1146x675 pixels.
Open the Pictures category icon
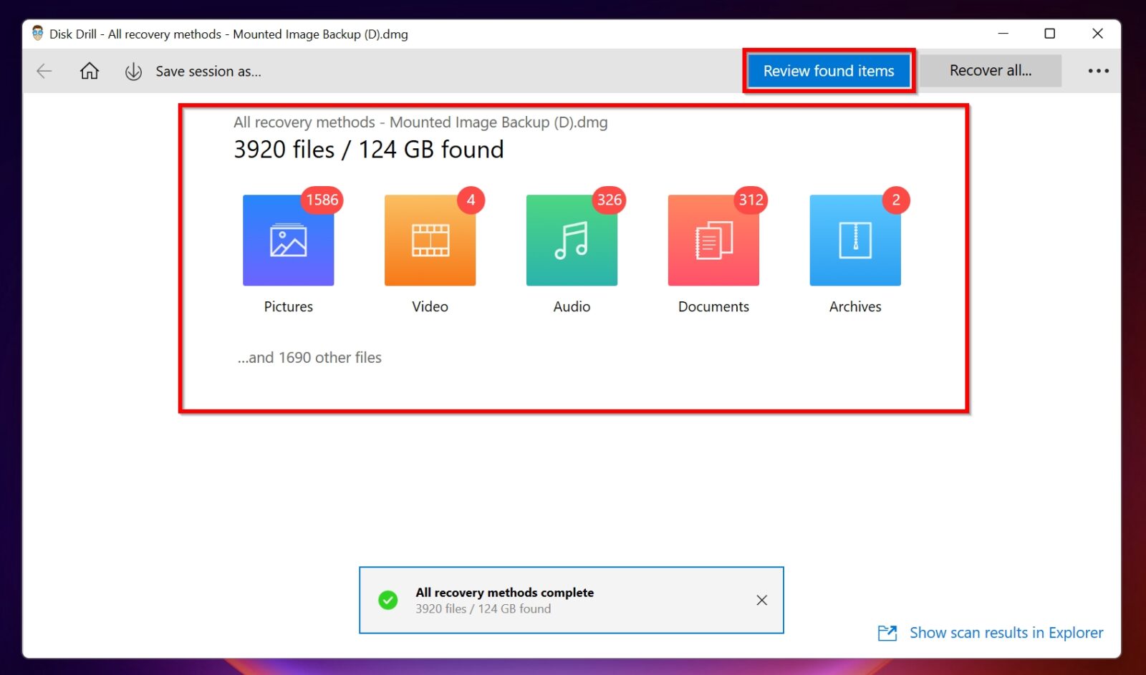coord(288,240)
